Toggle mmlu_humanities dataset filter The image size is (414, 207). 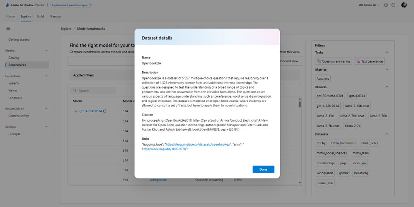(343, 143)
